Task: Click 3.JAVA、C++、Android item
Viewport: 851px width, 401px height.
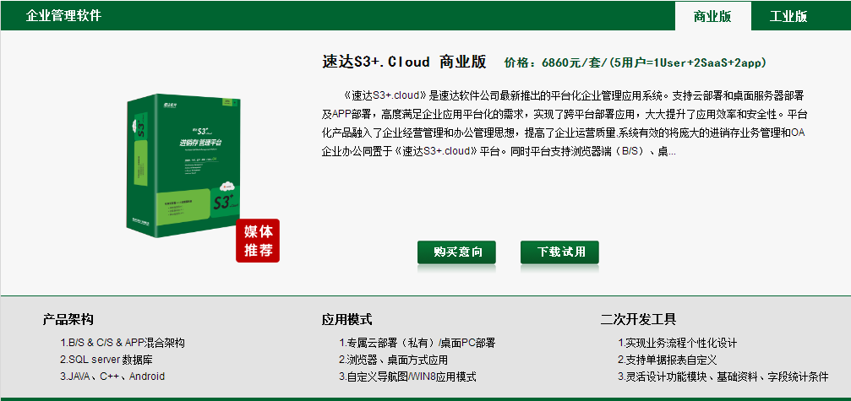Action: (x=112, y=377)
